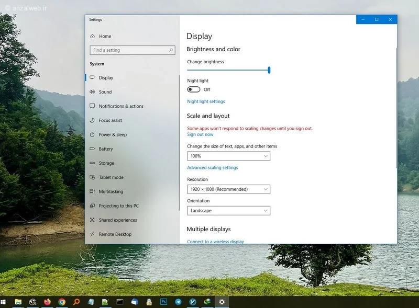Viewport: 419px width, 308px height.
Task: Click Connect to a wireless display link
Action: [x=215, y=241]
